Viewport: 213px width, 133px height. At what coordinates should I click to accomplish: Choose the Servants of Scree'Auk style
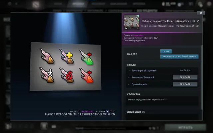coord(185,77)
